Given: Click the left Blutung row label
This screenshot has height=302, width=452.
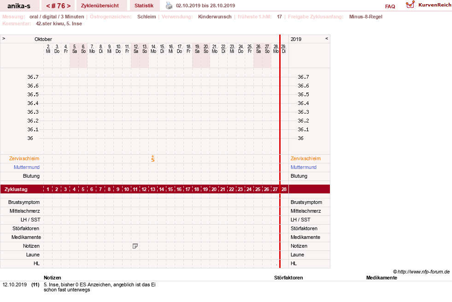Looking at the screenshot, I should (x=31, y=176).
